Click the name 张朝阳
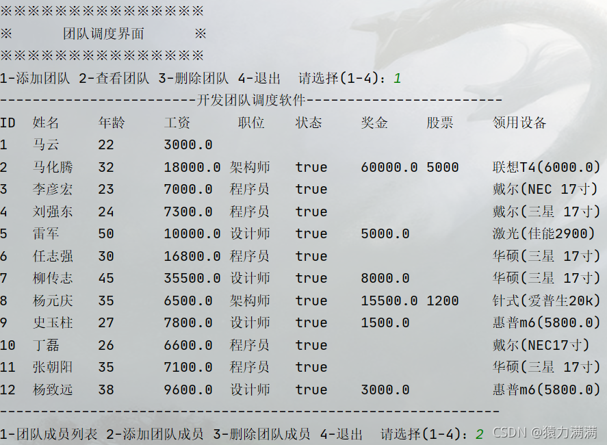Viewport: 607px width, 445px height. pos(53,368)
